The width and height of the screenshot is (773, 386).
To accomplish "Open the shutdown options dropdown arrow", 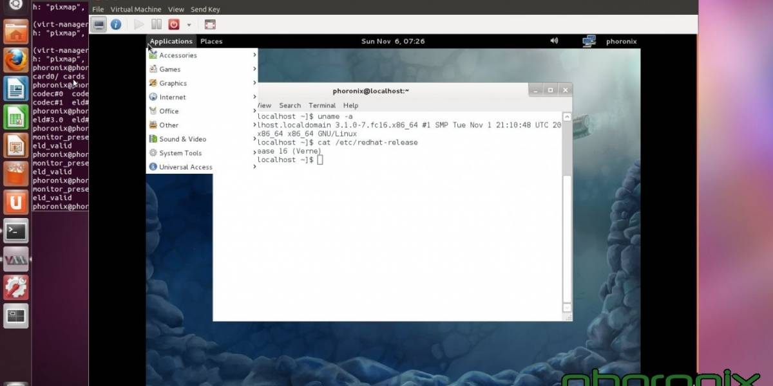I will (x=189, y=24).
